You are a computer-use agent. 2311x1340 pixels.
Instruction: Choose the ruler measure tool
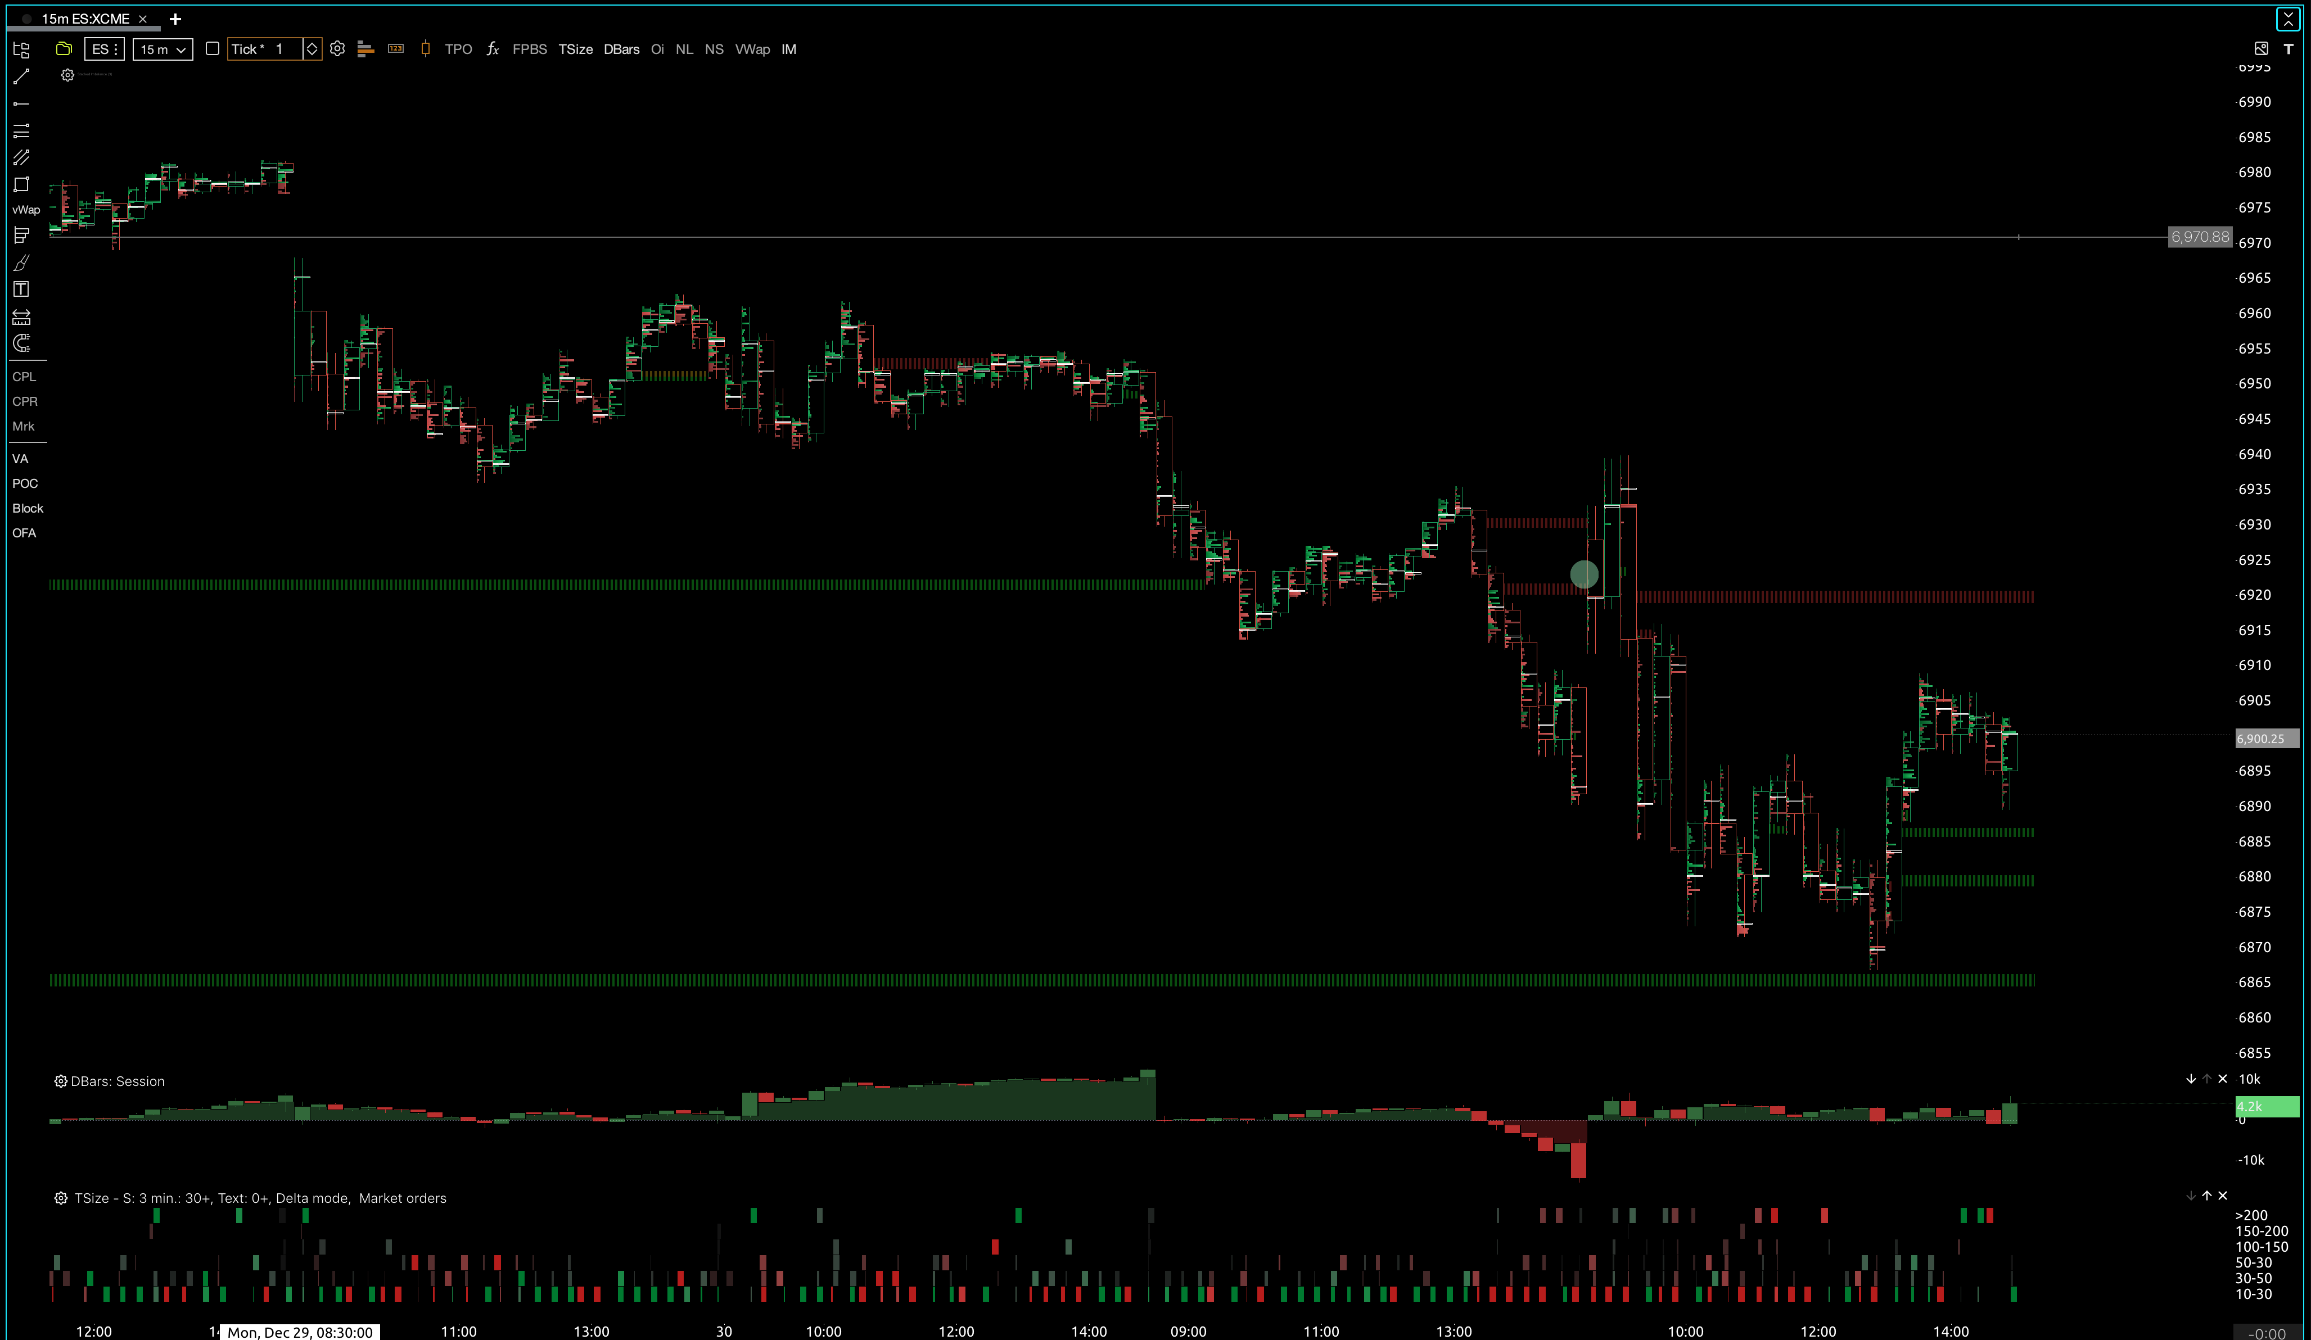21,317
